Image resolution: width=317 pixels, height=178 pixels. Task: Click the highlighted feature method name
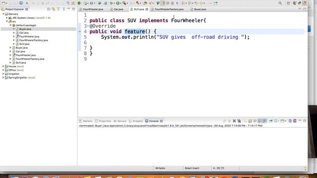(x=135, y=32)
